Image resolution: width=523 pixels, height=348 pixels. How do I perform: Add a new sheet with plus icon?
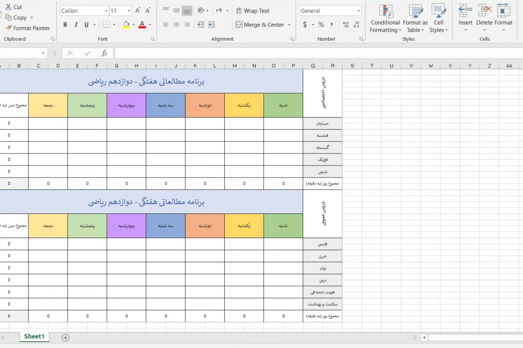tap(66, 337)
